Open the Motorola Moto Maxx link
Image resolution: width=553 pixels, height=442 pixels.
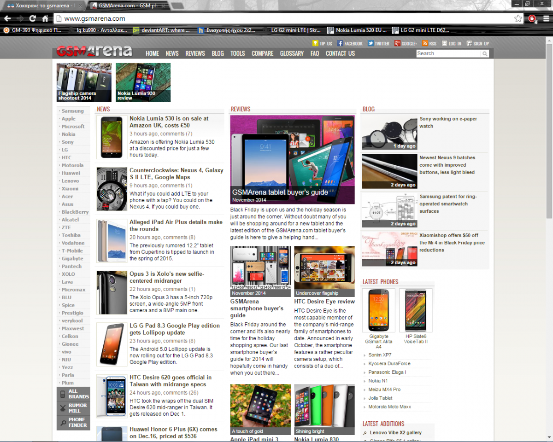390,407
